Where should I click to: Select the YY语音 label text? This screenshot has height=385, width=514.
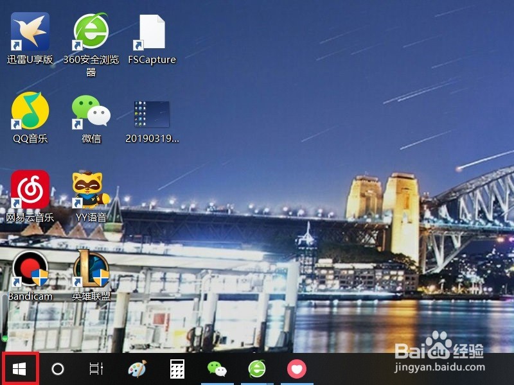(x=91, y=217)
